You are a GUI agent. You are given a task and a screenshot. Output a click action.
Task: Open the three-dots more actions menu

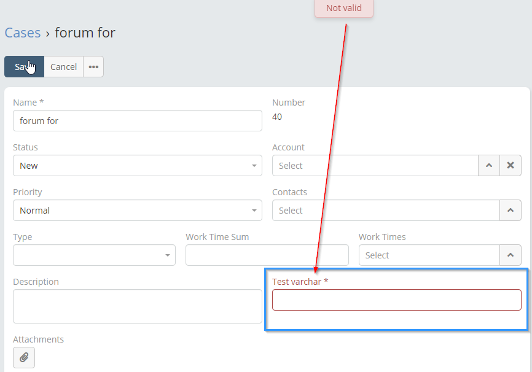pos(93,67)
